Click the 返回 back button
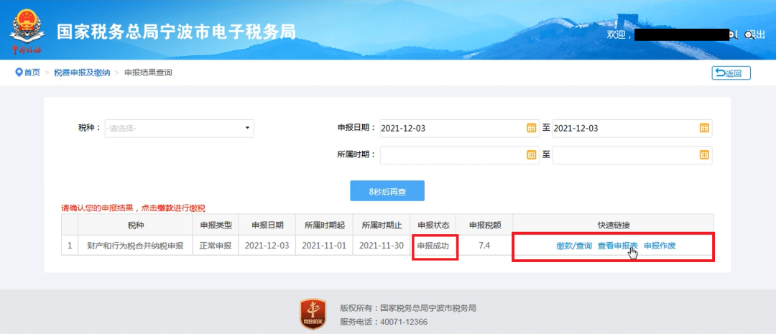 tap(731, 73)
